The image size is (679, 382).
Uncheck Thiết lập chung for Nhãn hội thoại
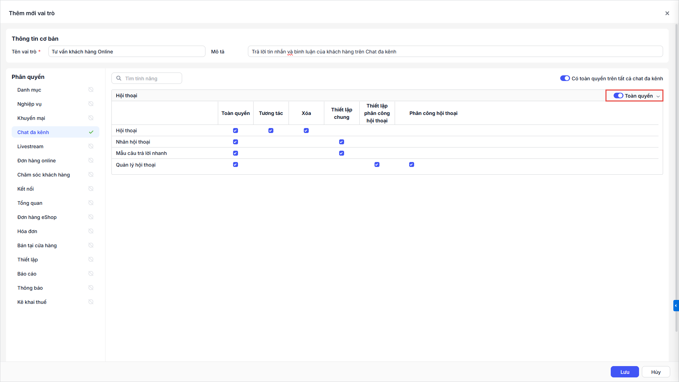[342, 142]
